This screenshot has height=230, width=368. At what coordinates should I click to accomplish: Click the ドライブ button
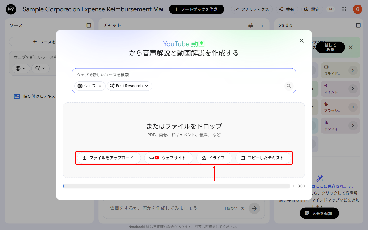click(x=214, y=158)
